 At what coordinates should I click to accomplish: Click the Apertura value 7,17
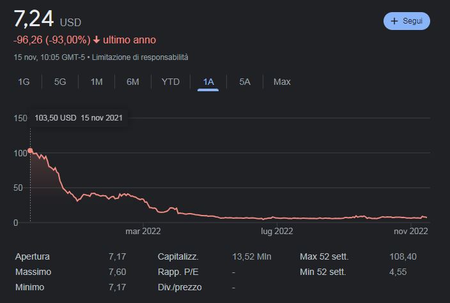coord(117,256)
